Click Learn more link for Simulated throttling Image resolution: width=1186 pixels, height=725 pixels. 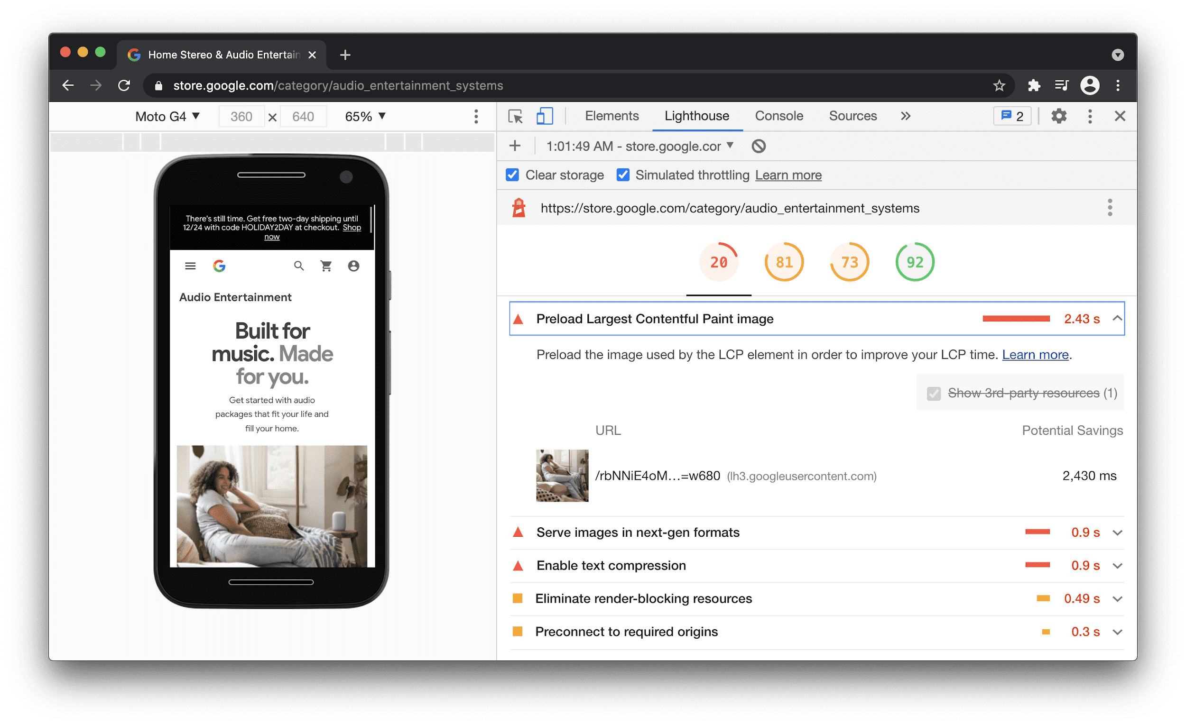pyautogui.click(x=788, y=175)
